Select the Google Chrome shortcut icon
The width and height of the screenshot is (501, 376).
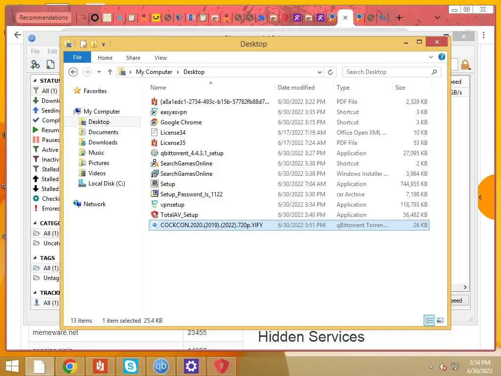154,122
